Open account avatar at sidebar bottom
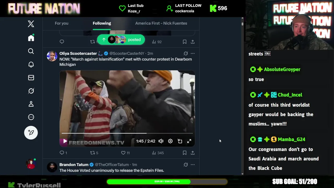 click(31, 164)
